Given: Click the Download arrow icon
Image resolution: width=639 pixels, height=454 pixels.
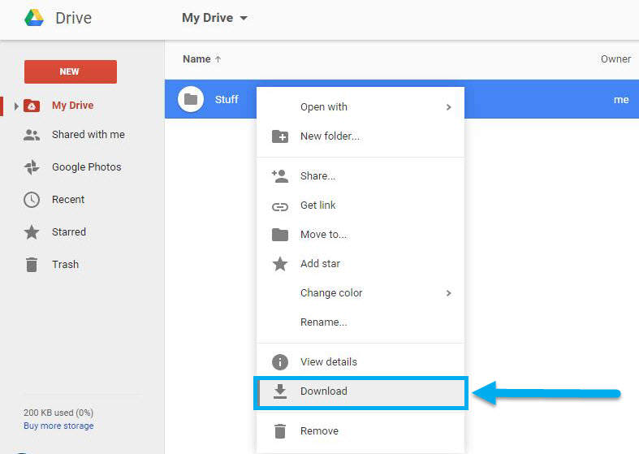Looking at the screenshot, I should [x=280, y=391].
